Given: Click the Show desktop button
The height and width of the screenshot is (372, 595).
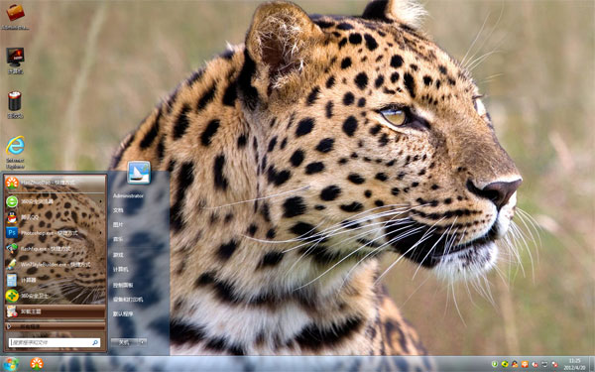Looking at the screenshot, I should [x=592, y=364].
